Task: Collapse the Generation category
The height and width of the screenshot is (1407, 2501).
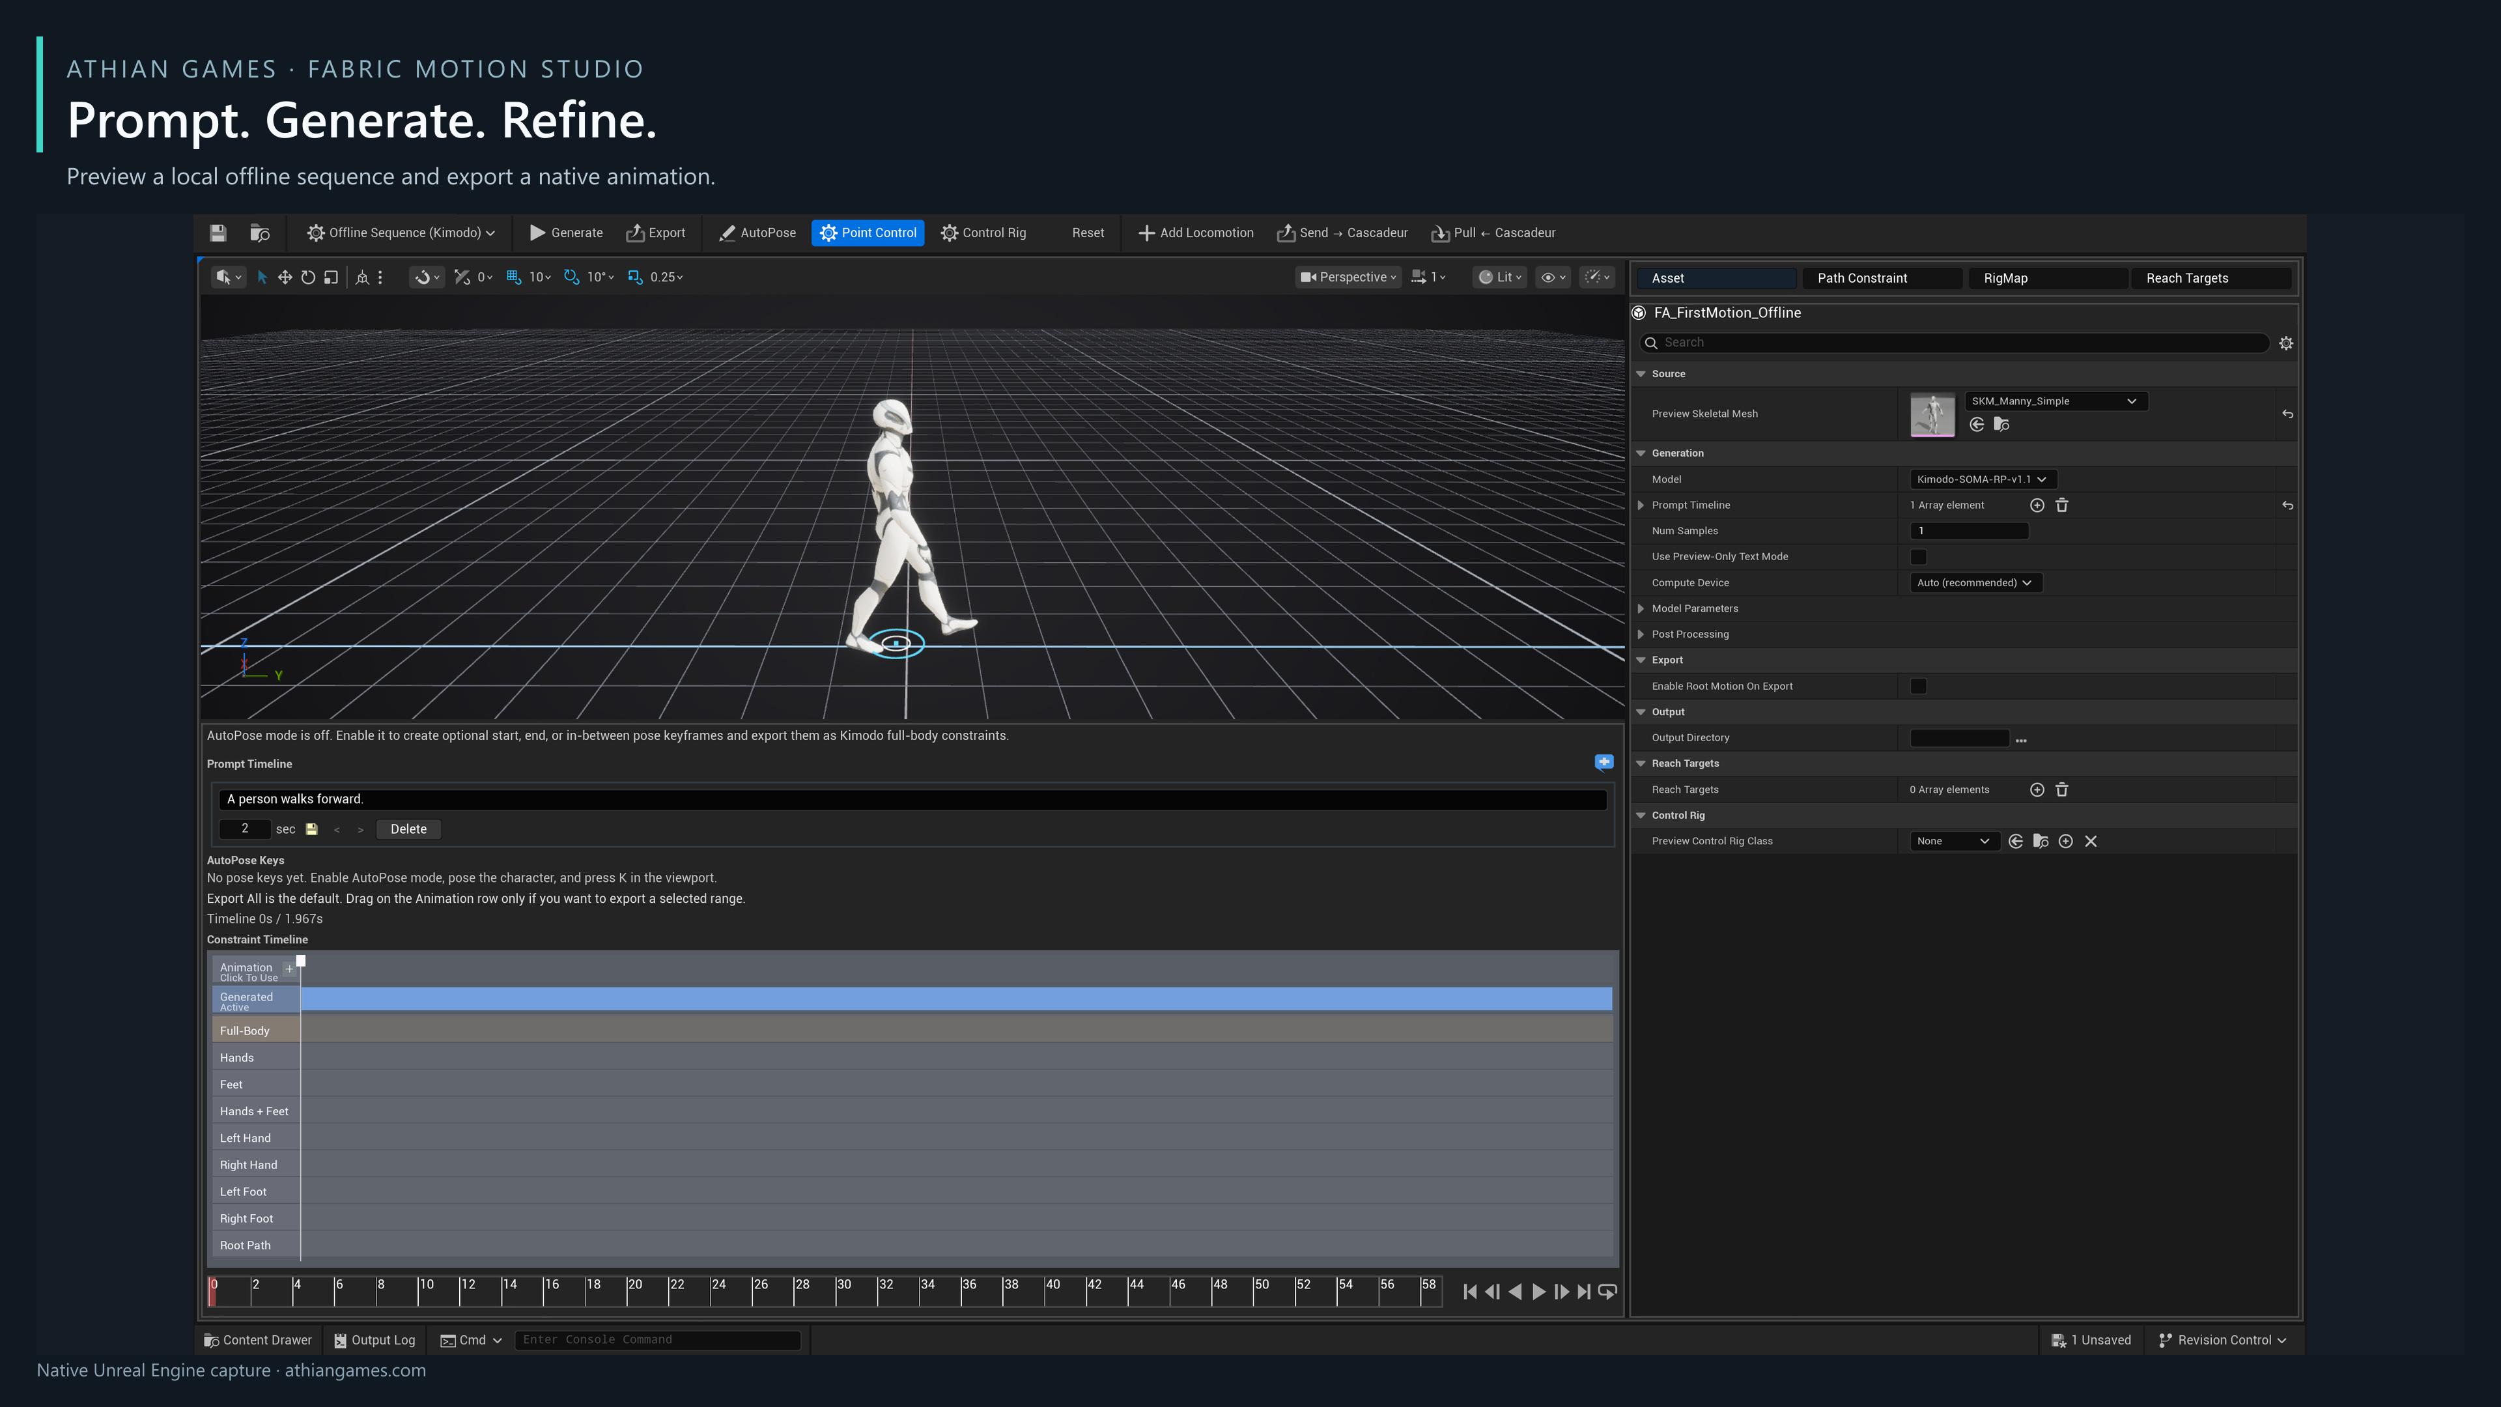Action: (x=1641, y=453)
